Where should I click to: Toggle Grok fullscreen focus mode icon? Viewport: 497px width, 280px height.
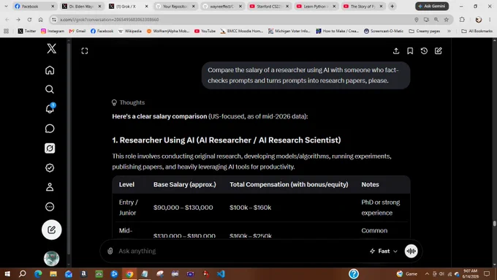[84, 50]
